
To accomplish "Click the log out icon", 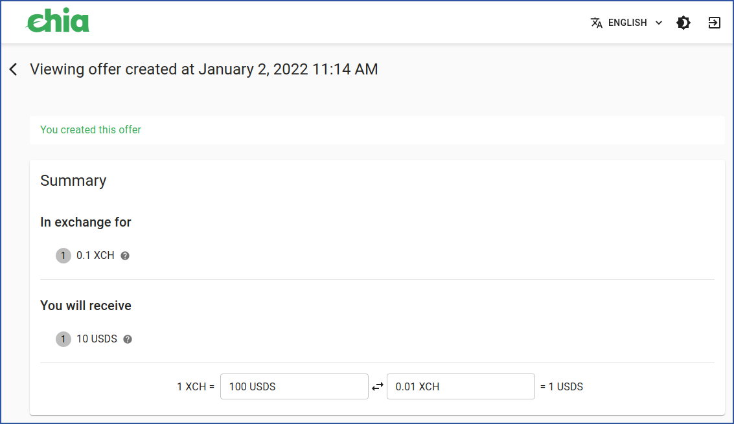I will 715,23.
